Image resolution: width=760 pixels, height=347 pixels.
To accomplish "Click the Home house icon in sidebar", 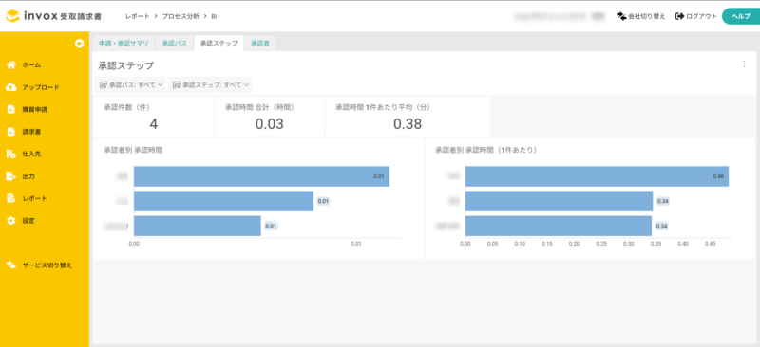I will (x=11, y=64).
